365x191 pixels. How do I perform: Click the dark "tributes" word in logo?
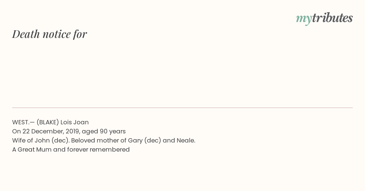click(x=332, y=18)
